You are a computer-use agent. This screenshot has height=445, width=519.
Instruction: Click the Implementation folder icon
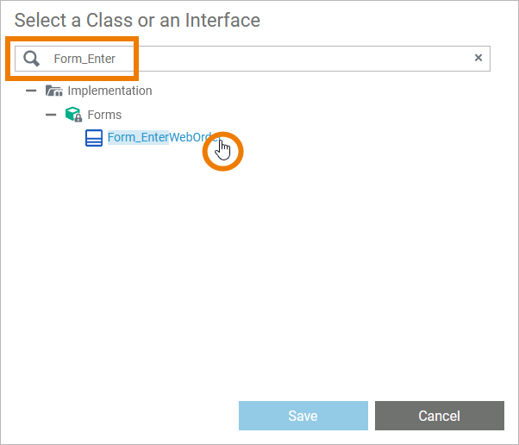coord(54,91)
